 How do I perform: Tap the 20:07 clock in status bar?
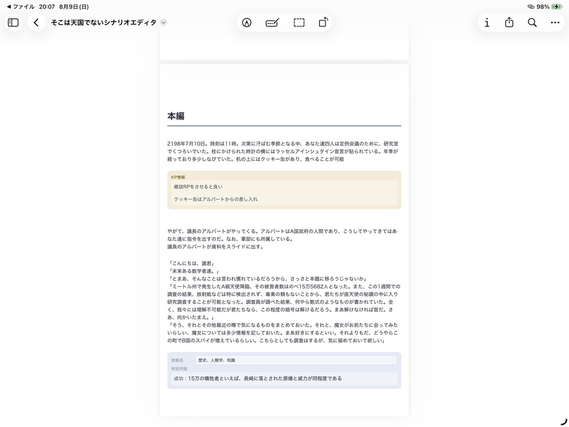[x=47, y=7]
